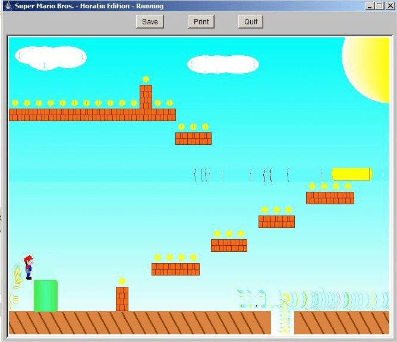Close the Super Mario Bros. window
Screen dimensions: 397x342
pos(390,6)
